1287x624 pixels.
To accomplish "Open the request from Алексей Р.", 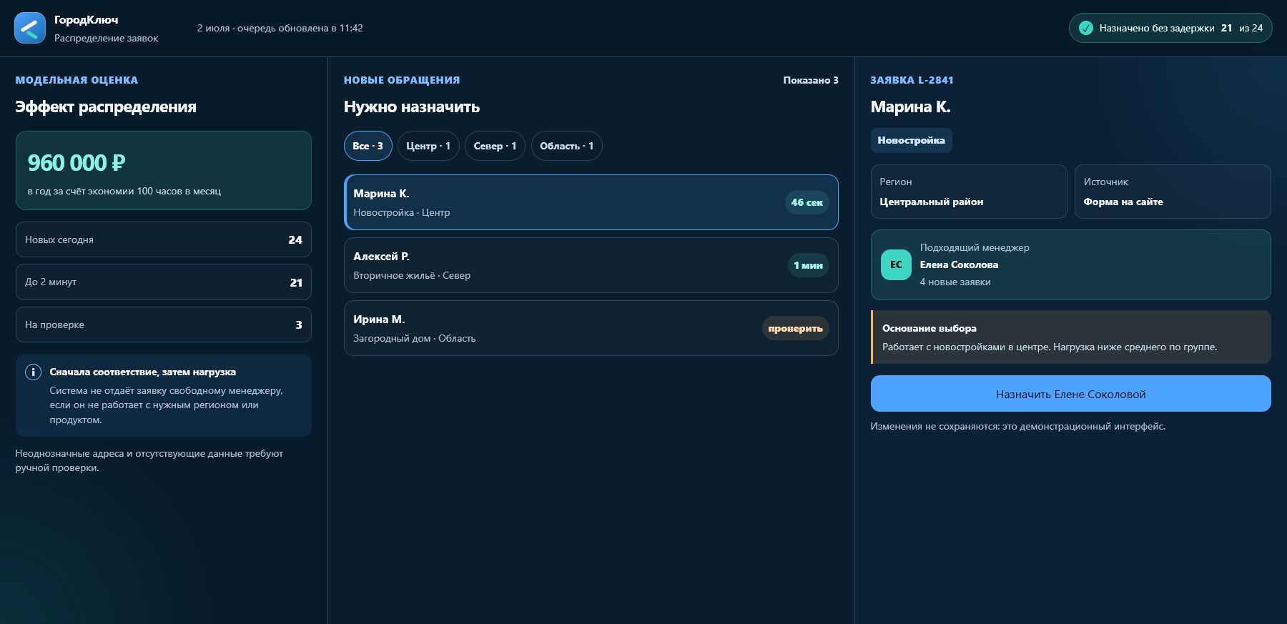I will [591, 265].
